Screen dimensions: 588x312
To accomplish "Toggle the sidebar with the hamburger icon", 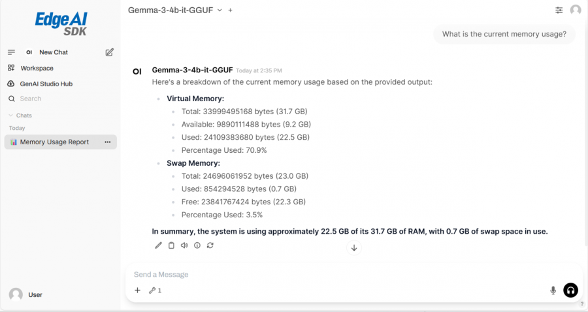I will click(11, 52).
